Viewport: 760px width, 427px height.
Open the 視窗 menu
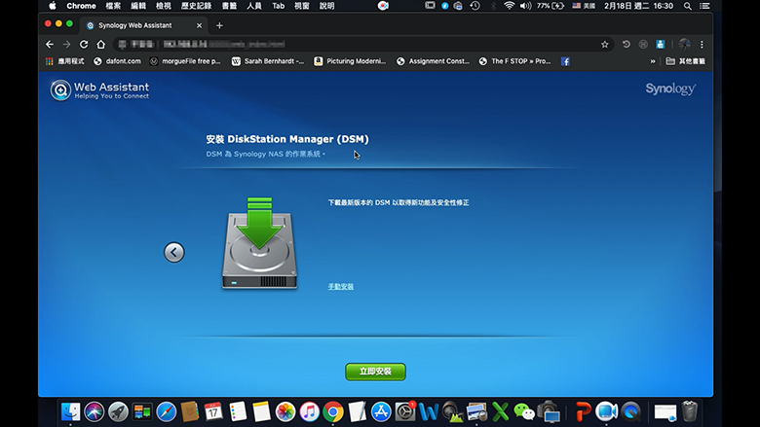point(301,6)
